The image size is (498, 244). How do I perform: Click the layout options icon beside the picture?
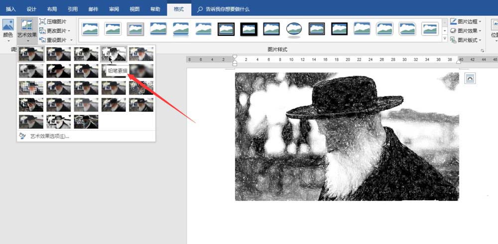pyautogui.click(x=469, y=78)
